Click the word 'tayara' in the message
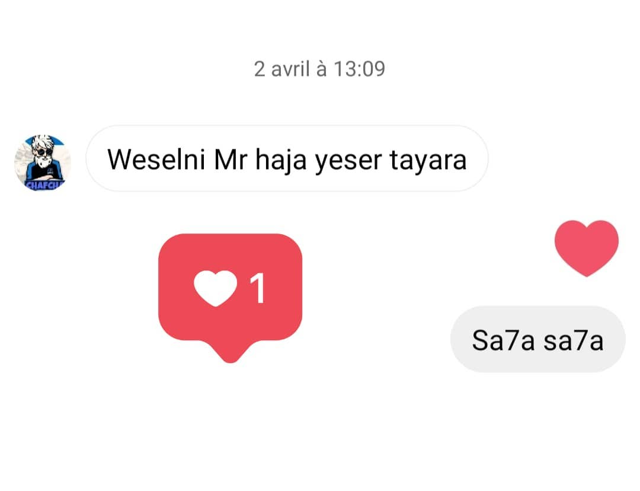The height and width of the screenshot is (491, 640). point(428,161)
